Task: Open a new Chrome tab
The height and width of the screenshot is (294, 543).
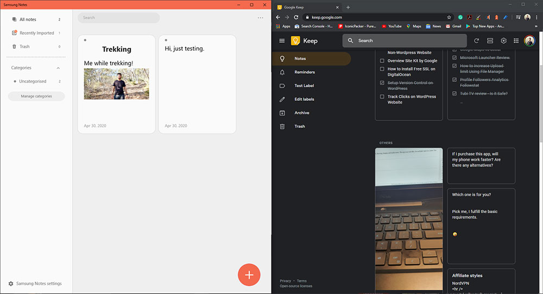Action: pos(348,7)
